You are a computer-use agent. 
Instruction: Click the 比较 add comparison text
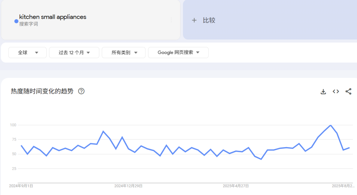(209, 20)
